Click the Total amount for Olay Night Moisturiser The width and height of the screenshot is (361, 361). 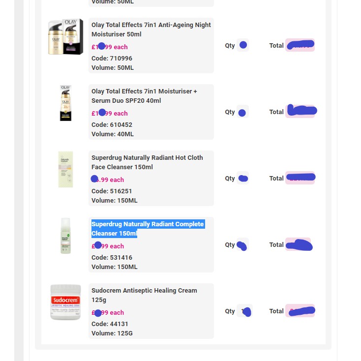(300, 45)
